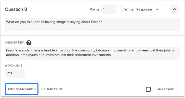Click UPLOAD FILES to attach a file
The image size is (185, 98).
click(51, 89)
